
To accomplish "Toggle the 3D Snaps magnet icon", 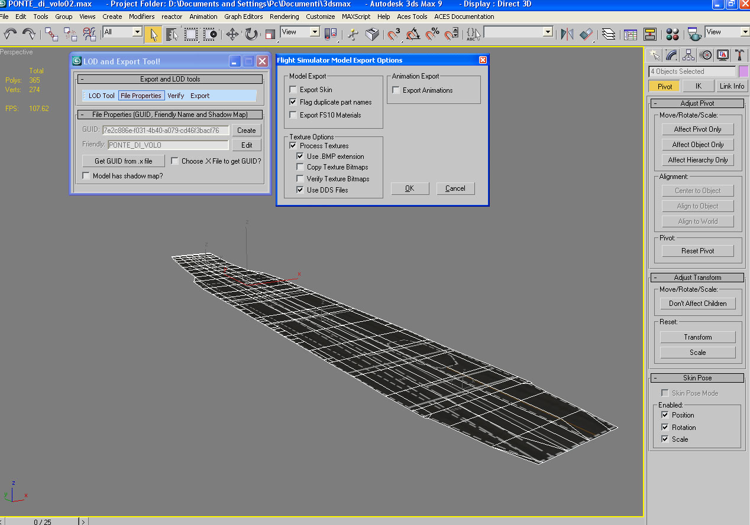I will click(395, 34).
